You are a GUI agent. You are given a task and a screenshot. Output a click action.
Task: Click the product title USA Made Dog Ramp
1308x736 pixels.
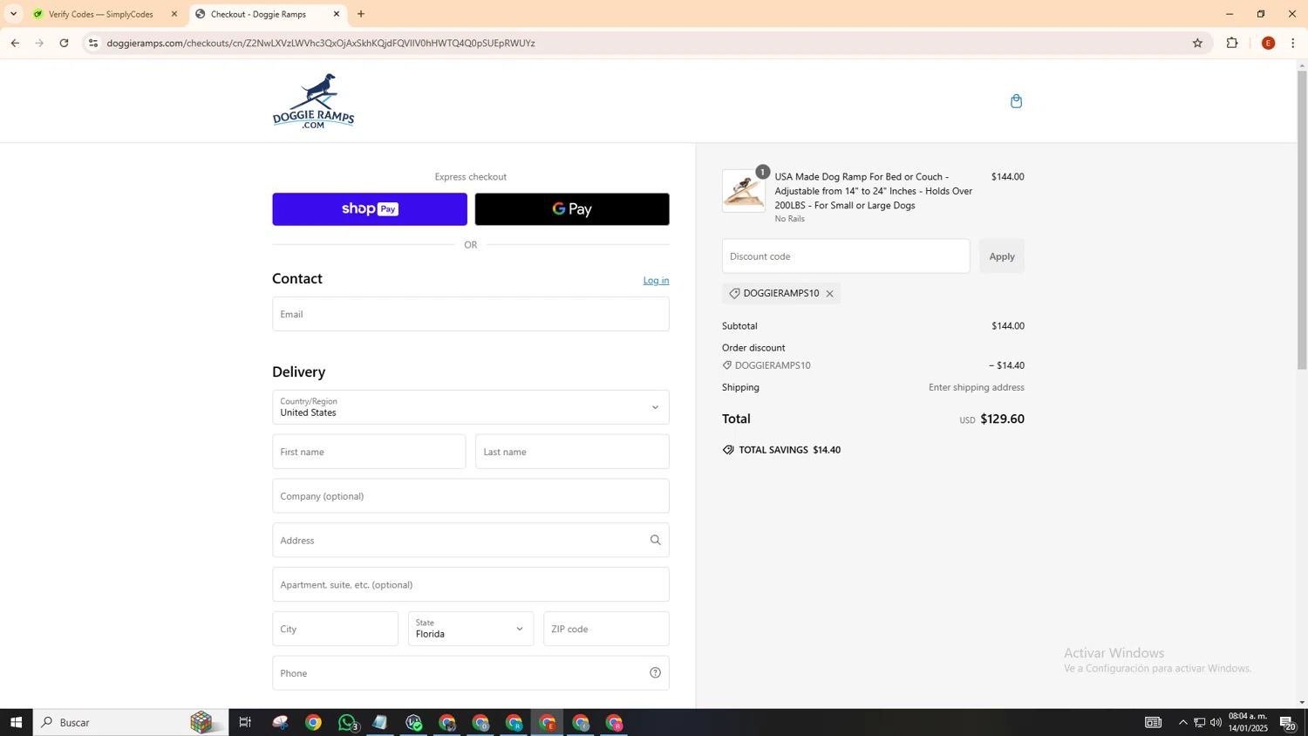pyautogui.click(x=874, y=191)
